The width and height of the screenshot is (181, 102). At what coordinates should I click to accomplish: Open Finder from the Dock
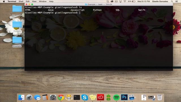click(x=21, y=97)
